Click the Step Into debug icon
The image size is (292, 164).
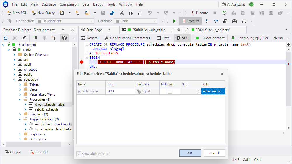click(206, 21)
